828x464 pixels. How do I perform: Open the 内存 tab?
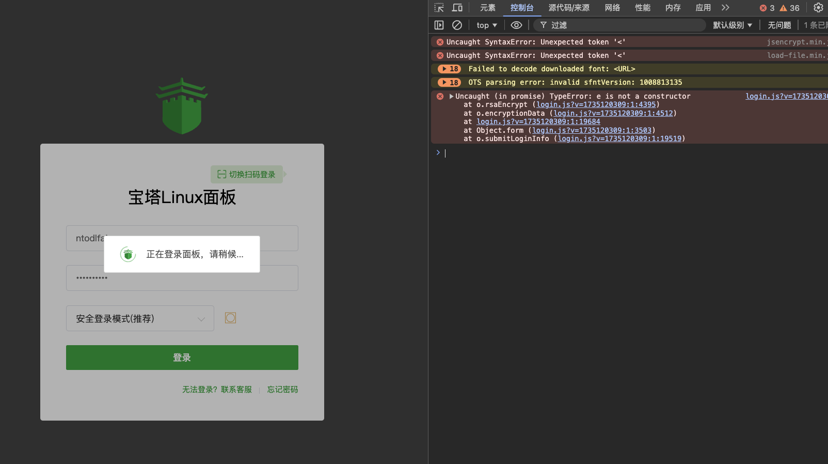click(x=673, y=8)
